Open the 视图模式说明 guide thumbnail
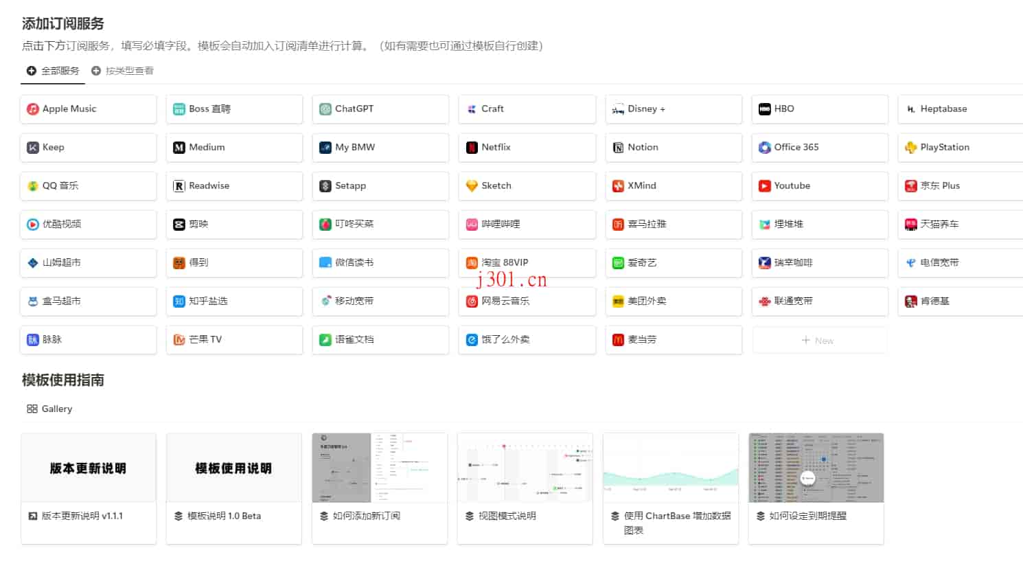 [525, 468]
